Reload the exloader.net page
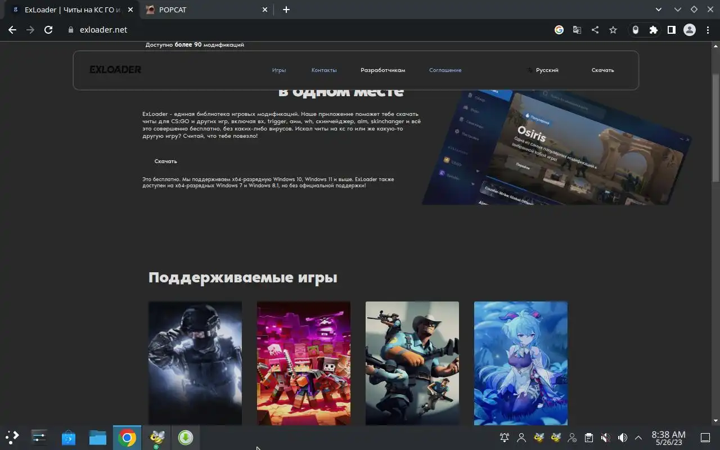720x450 pixels. tap(48, 30)
